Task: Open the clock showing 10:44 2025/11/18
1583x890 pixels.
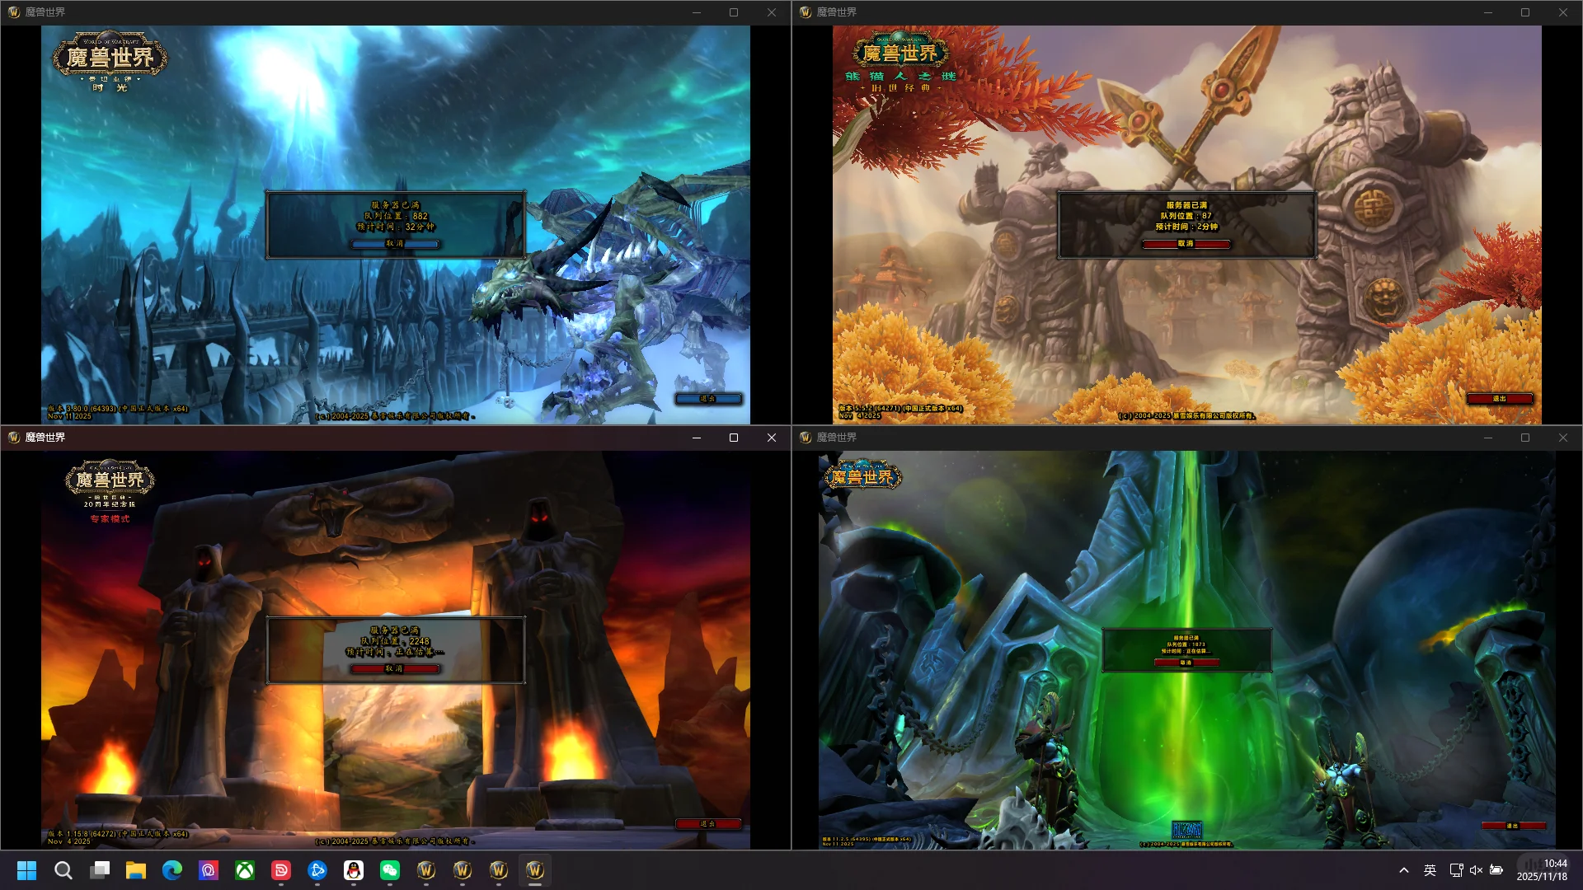Action: coord(1542,870)
